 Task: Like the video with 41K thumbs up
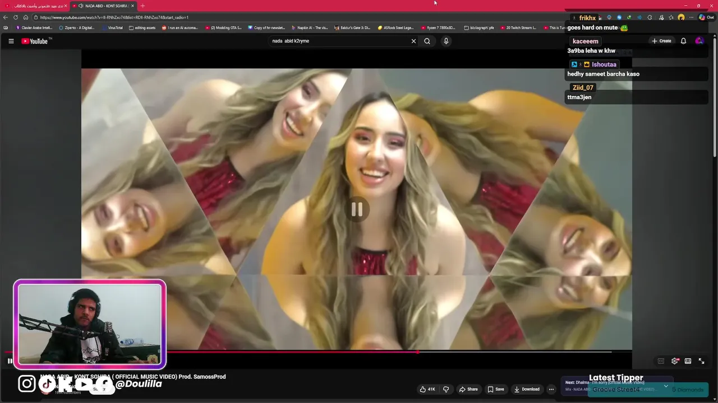[427, 389]
